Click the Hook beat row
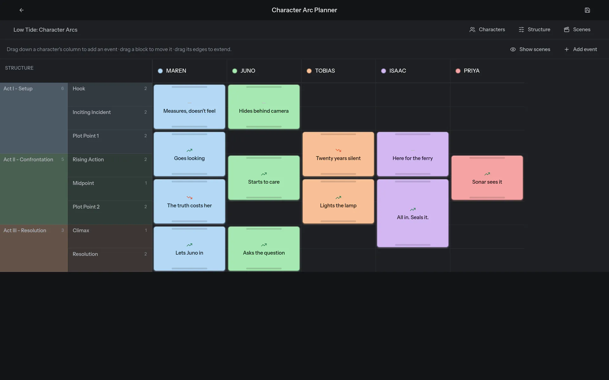This screenshot has height=380, width=609. (110, 95)
